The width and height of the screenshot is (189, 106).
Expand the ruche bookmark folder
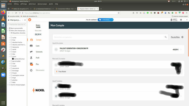click(x=9, y=38)
